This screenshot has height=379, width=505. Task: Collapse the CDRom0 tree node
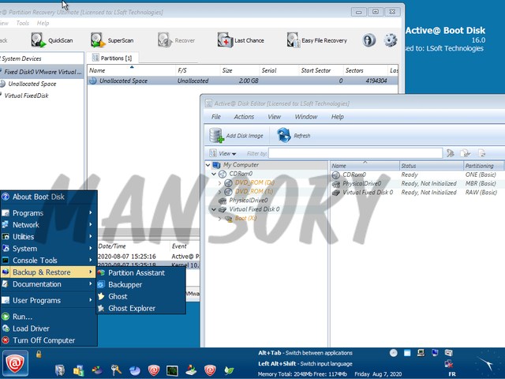tap(214, 174)
